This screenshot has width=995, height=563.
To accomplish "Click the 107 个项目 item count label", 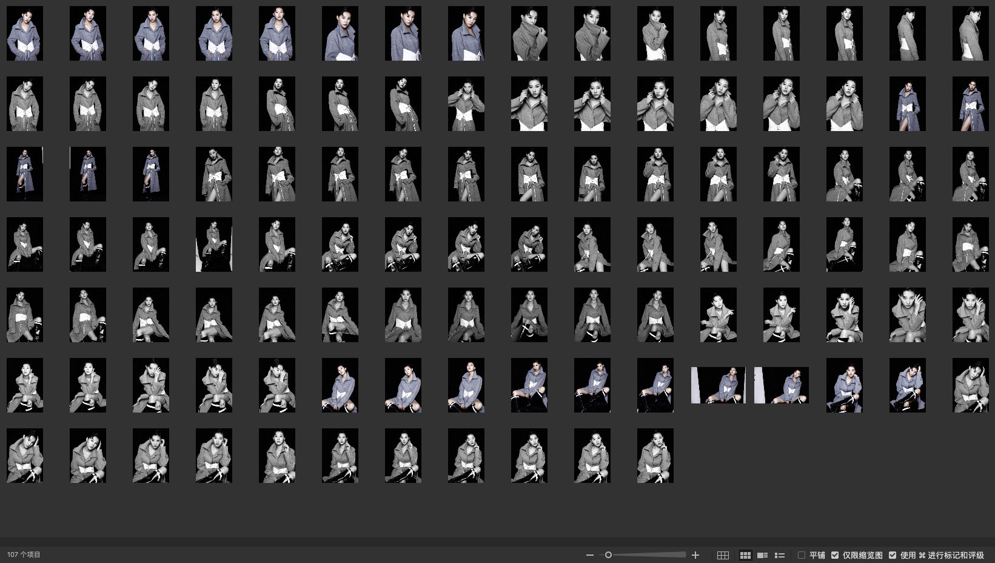I will 24,555.
